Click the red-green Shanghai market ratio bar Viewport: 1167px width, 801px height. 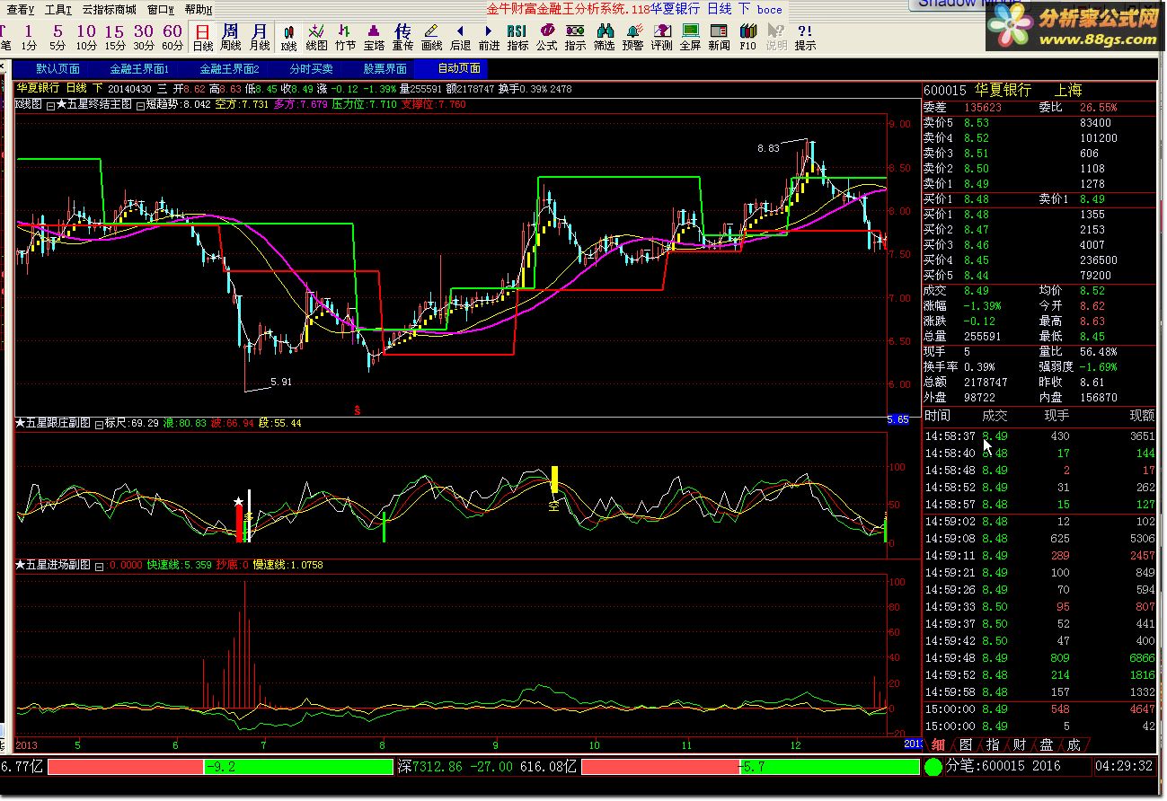pyautogui.click(x=220, y=767)
